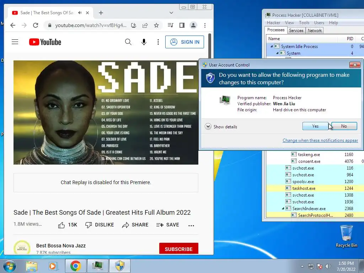The image size is (364, 273).
Task: Select consent.exe process row
Action: (x=315, y=161)
